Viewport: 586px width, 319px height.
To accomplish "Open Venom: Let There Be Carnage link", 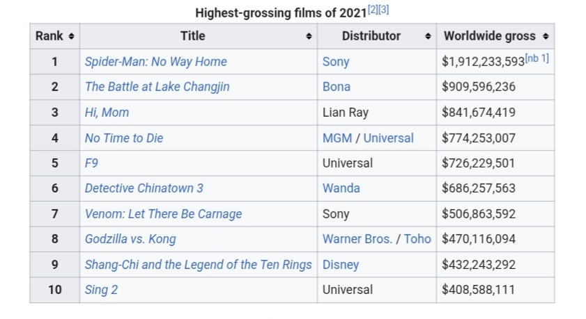I will pos(163,214).
